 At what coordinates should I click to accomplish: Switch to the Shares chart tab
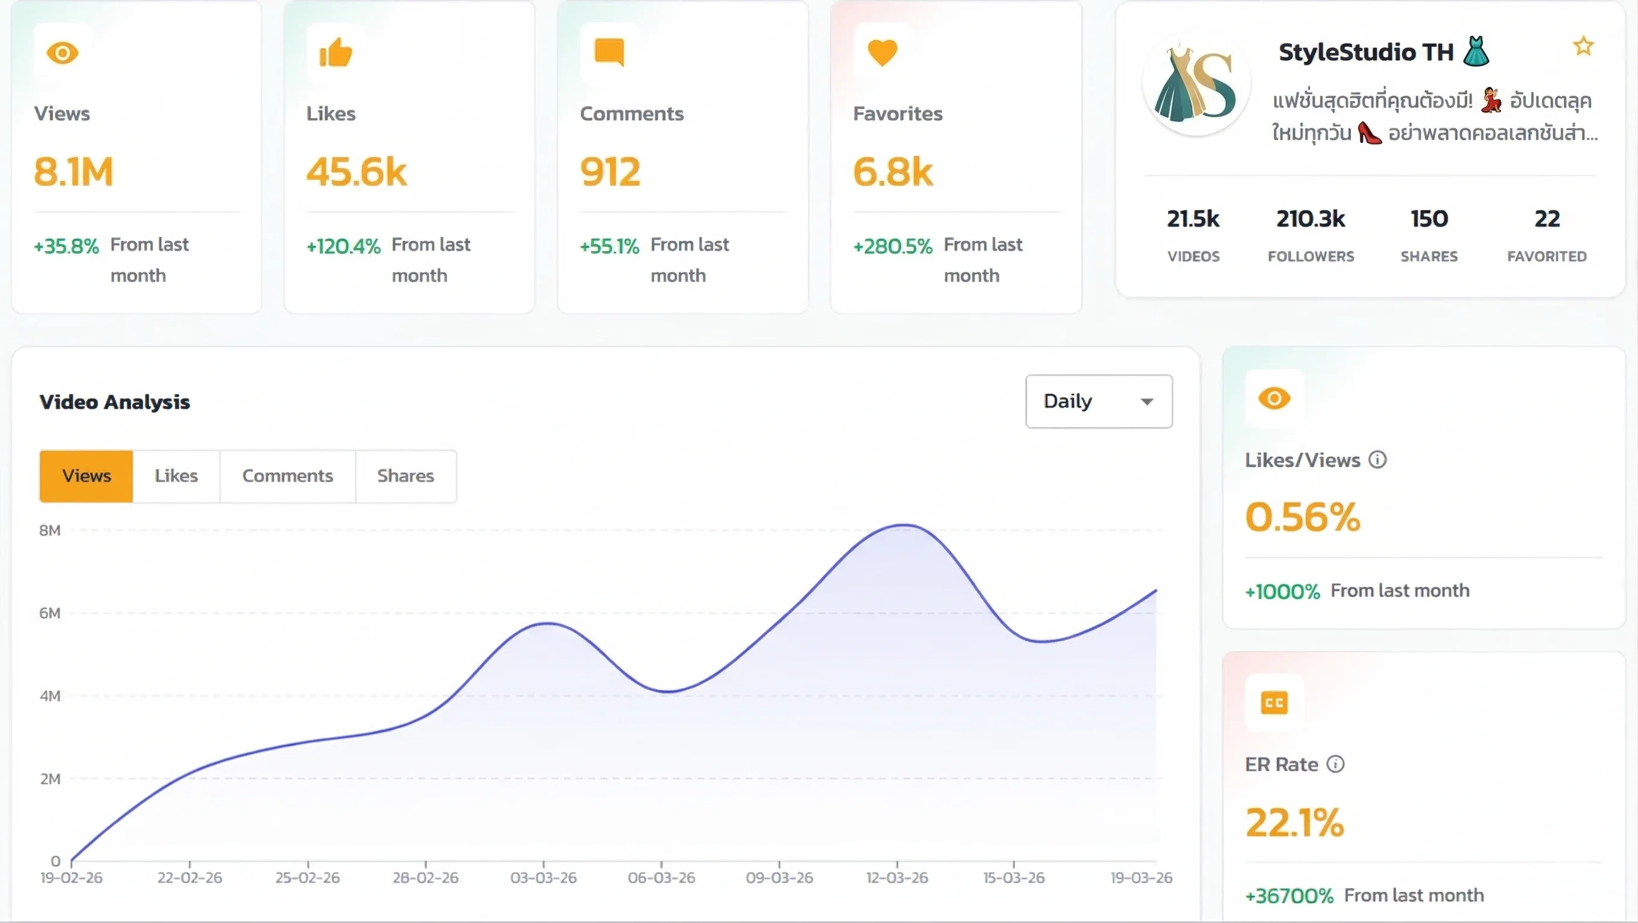point(405,477)
